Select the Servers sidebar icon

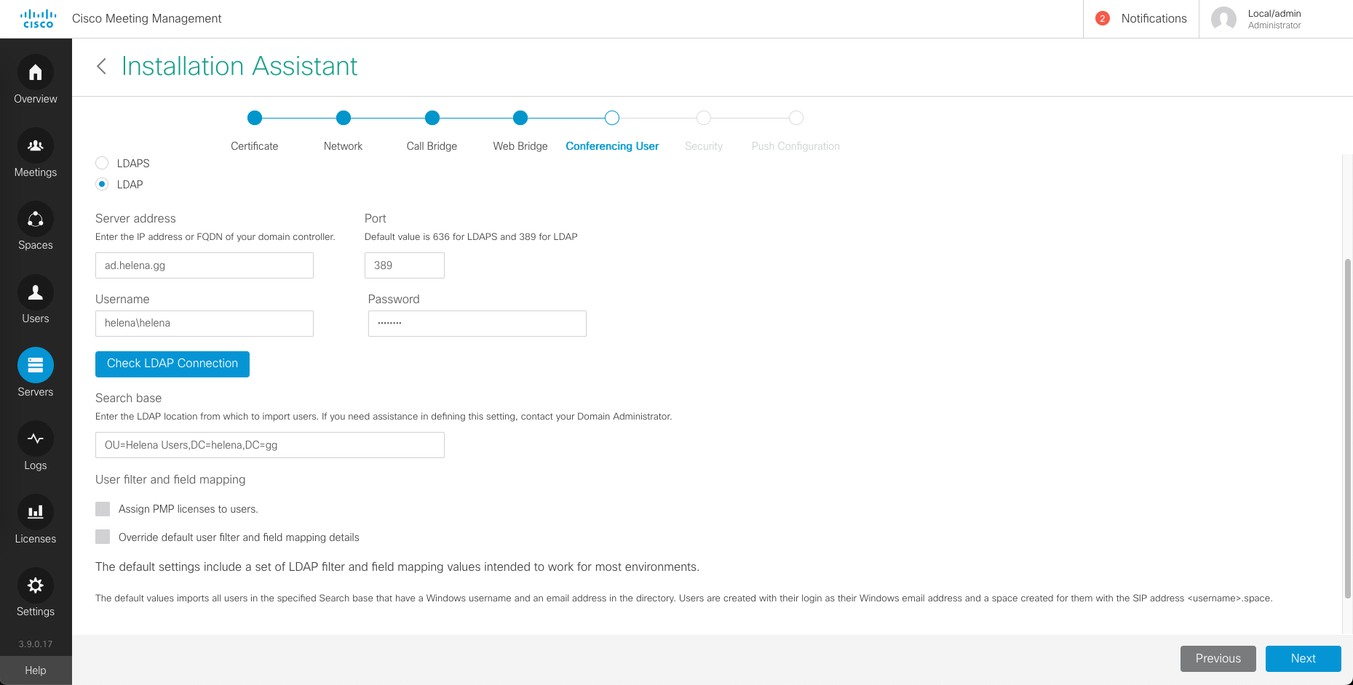coord(35,366)
